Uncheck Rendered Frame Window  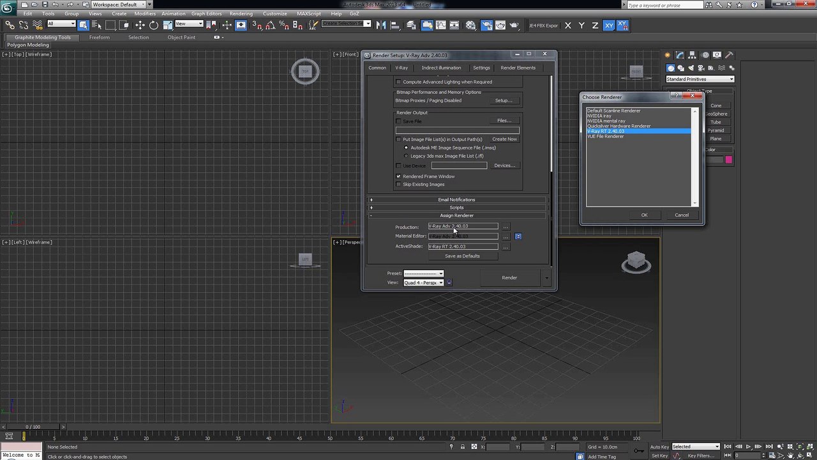(399, 176)
